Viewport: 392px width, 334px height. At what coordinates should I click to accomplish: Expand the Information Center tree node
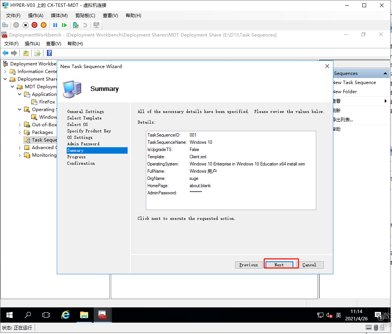5,72
